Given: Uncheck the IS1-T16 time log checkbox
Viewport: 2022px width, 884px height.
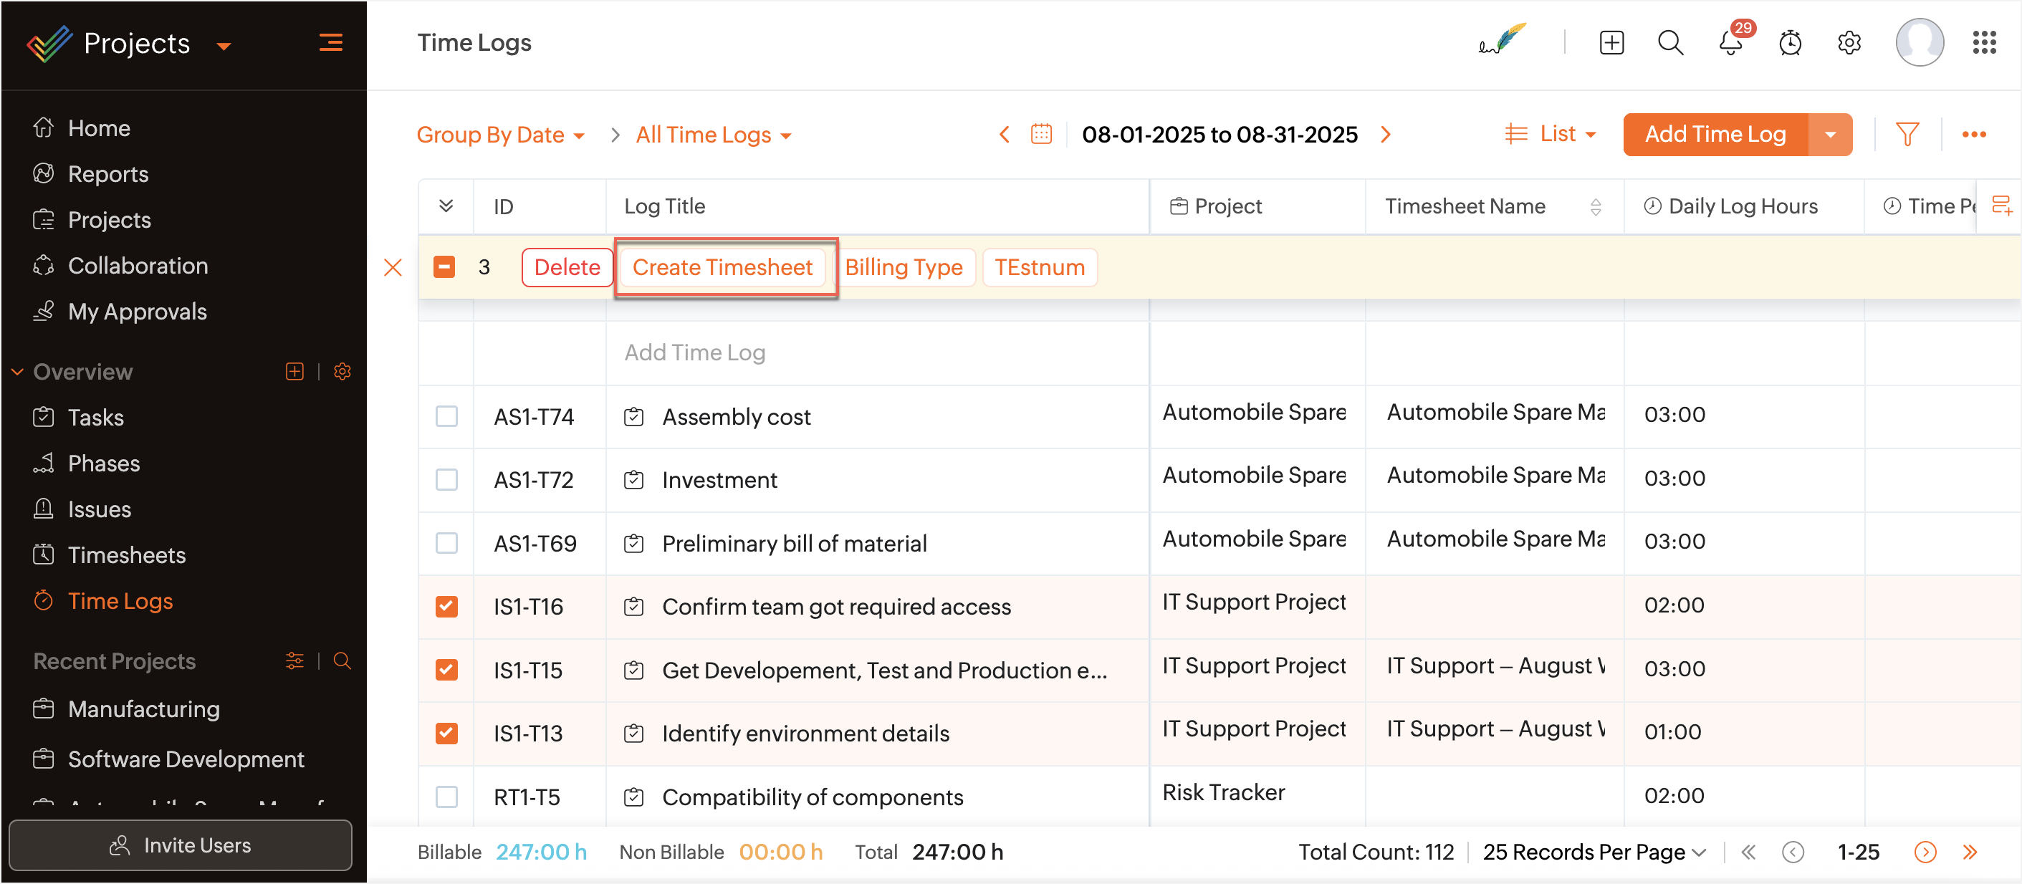Looking at the screenshot, I should 446,606.
